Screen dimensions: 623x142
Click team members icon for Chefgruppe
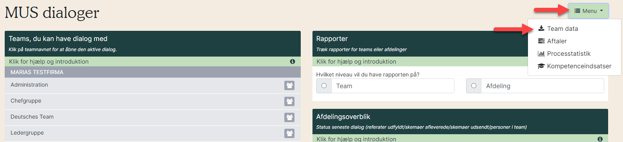289,101
